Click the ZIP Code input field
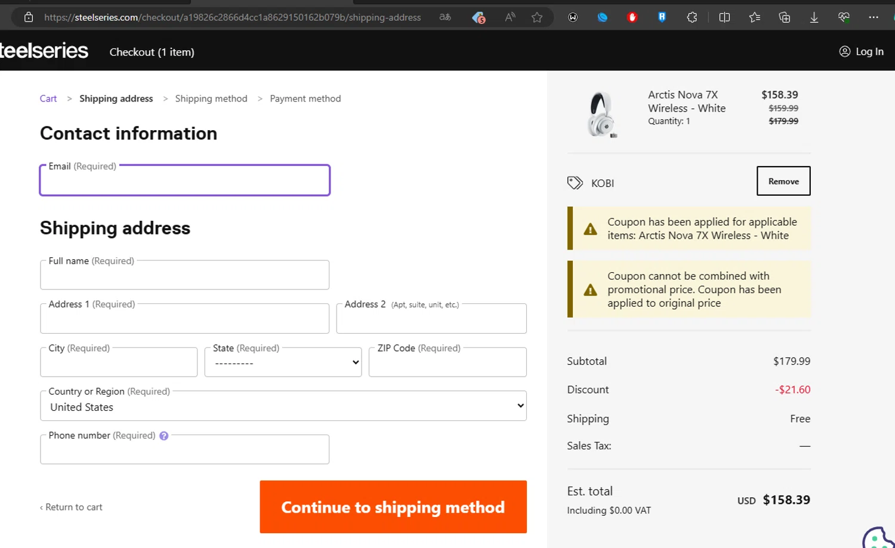The image size is (895, 548). [447, 362]
